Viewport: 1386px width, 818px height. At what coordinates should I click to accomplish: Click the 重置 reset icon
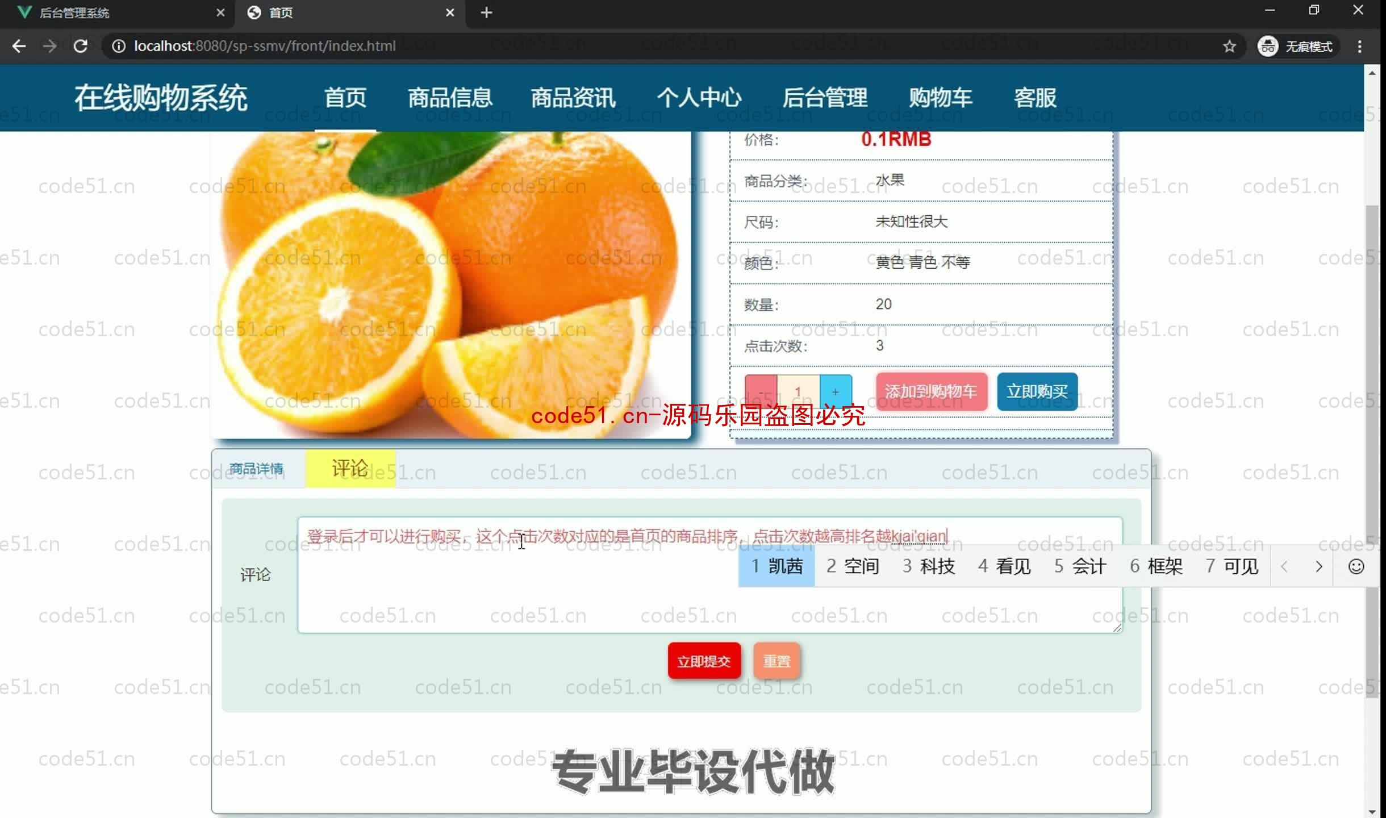pos(776,661)
